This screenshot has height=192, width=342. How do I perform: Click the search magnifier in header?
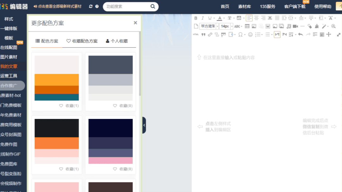pos(153,7)
